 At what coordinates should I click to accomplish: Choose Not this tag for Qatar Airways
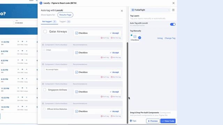(116, 38)
